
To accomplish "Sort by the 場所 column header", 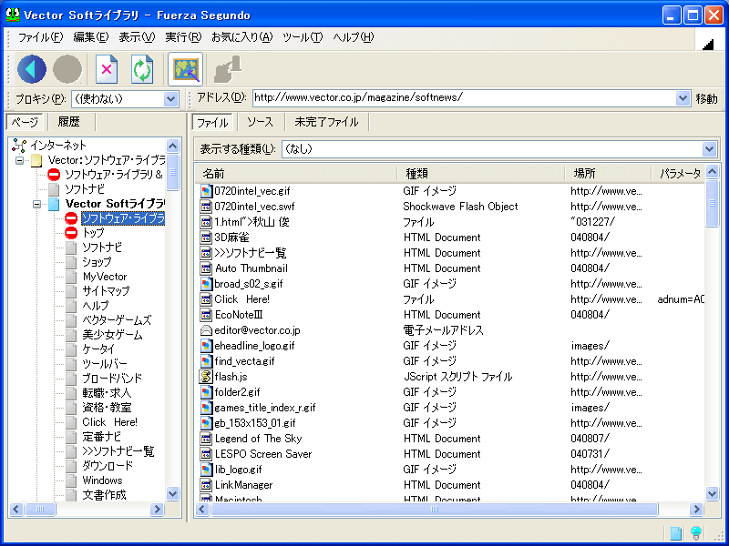I will pyautogui.click(x=608, y=174).
